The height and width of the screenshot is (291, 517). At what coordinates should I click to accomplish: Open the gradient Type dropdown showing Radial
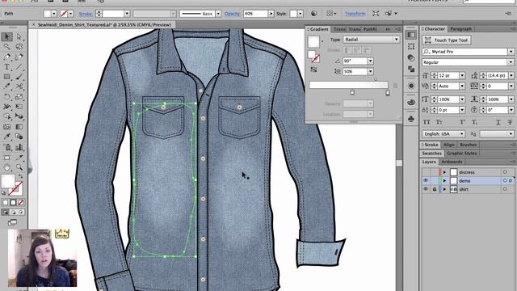click(x=372, y=40)
